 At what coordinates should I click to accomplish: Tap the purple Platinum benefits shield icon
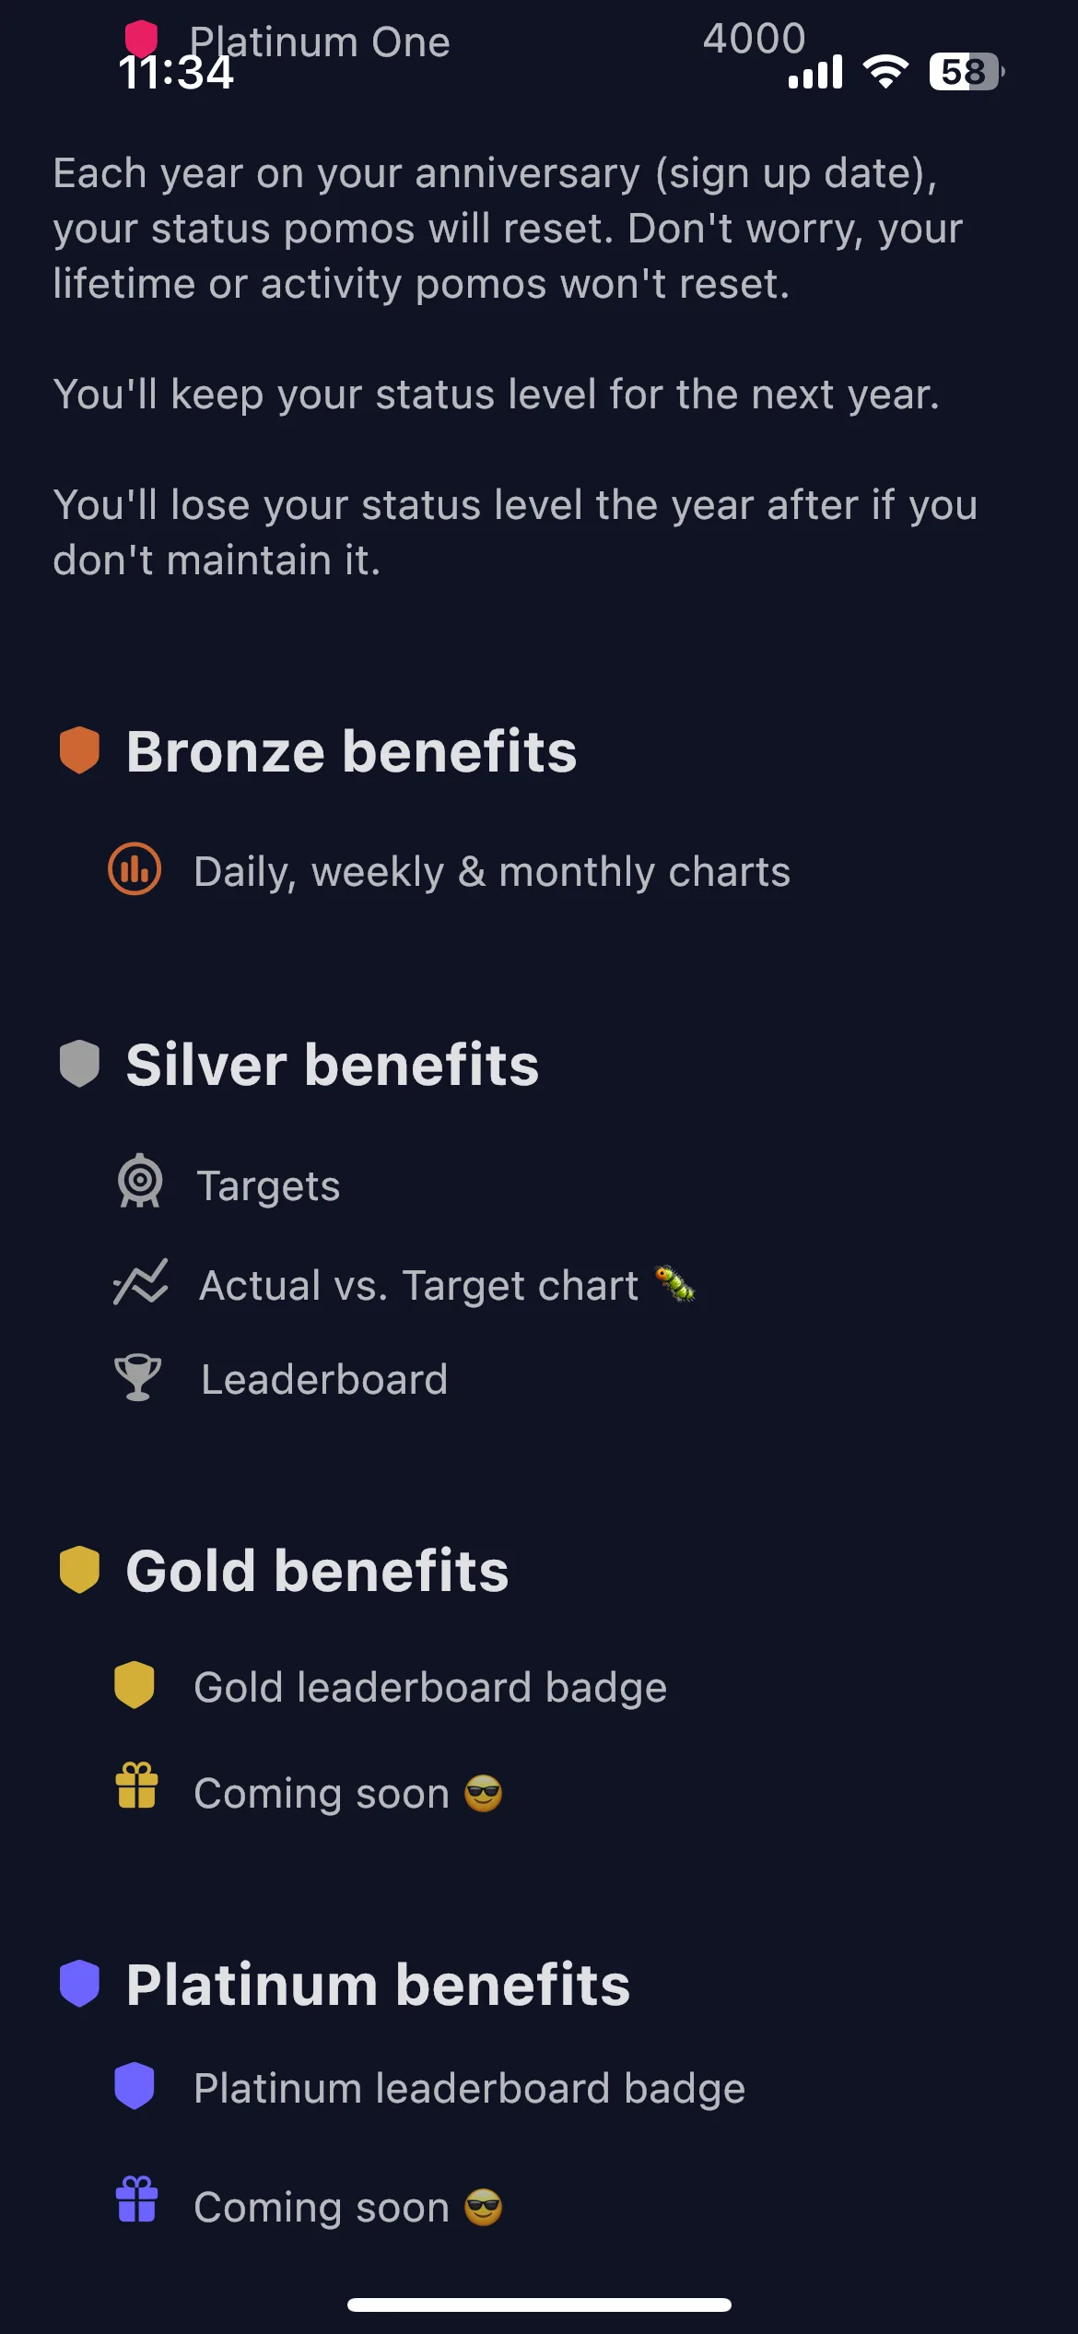click(x=79, y=1984)
